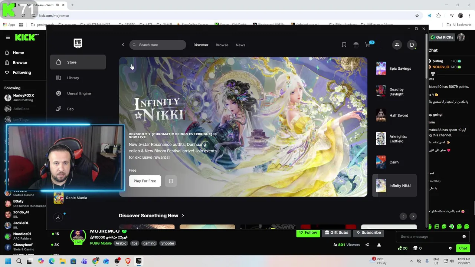This screenshot has width=475, height=267.
Task: Open Library in Epic sidebar
Action: (x=78, y=78)
